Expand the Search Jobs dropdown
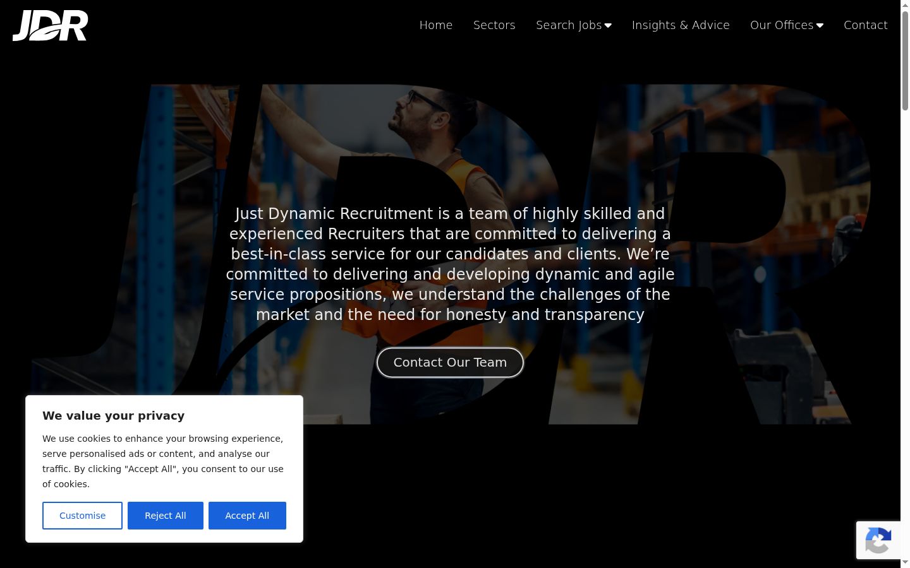This screenshot has width=910, height=568. click(574, 25)
